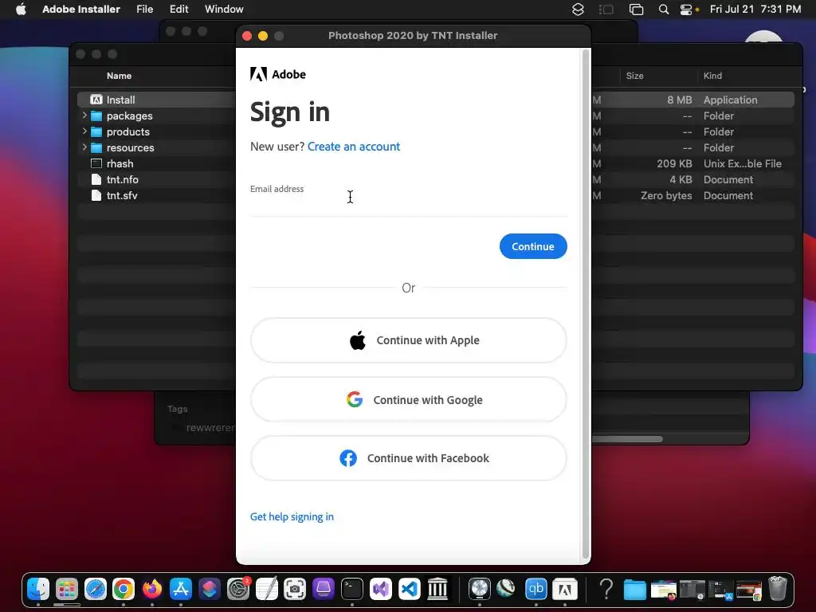The image size is (816, 612).
Task: Sort by the Name column in Finder
Action: [x=120, y=76]
